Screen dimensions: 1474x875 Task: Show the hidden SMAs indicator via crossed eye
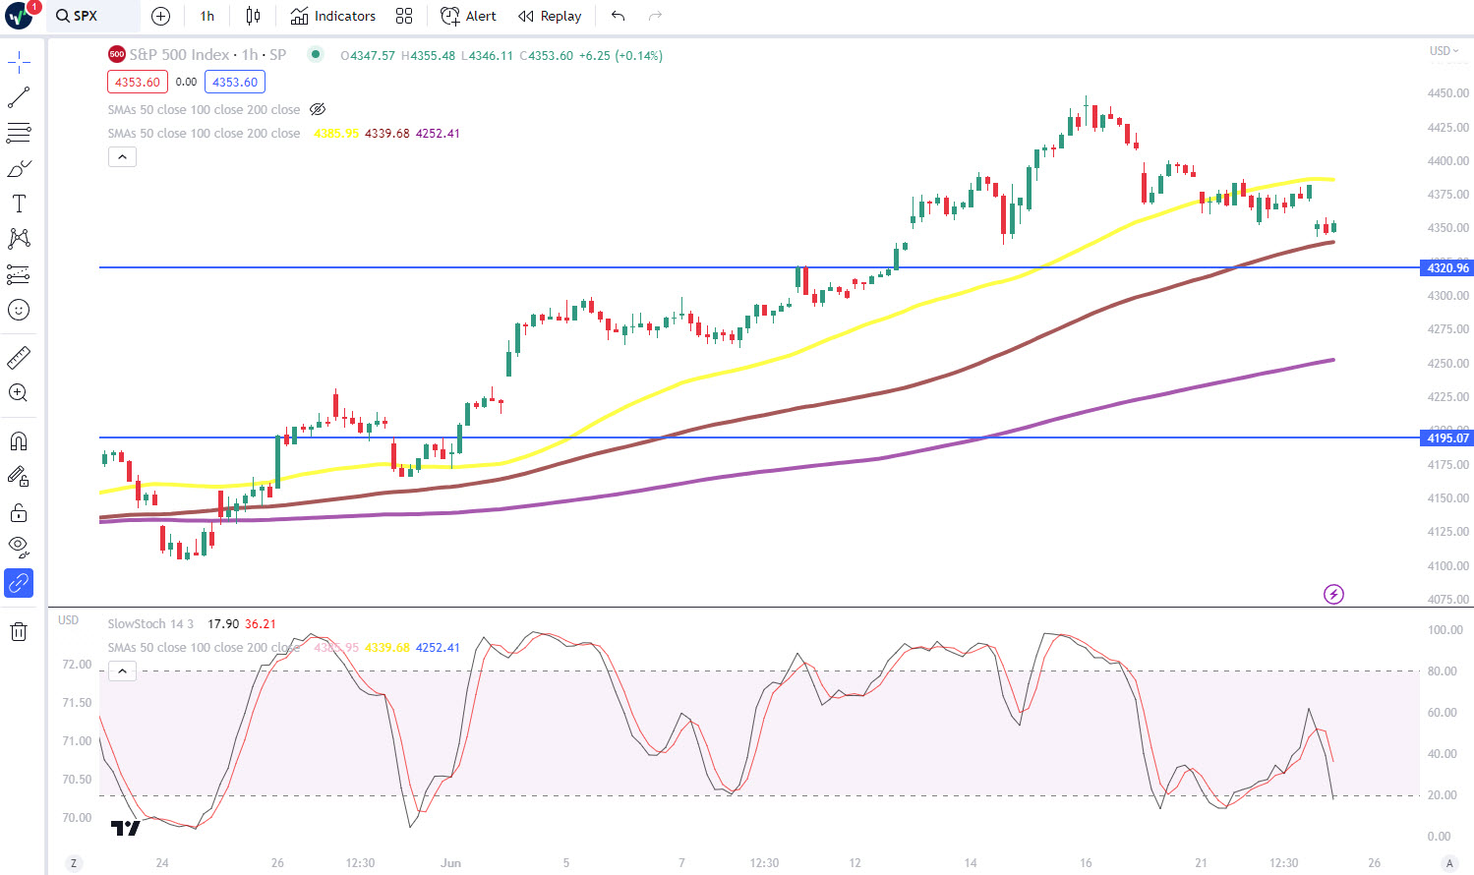click(x=318, y=109)
